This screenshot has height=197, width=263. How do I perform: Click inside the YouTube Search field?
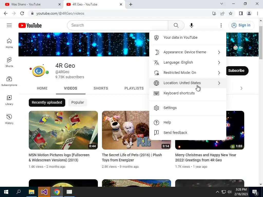pos(118,25)
